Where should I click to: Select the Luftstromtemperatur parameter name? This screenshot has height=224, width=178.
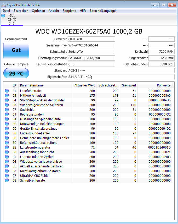[35, 147]
